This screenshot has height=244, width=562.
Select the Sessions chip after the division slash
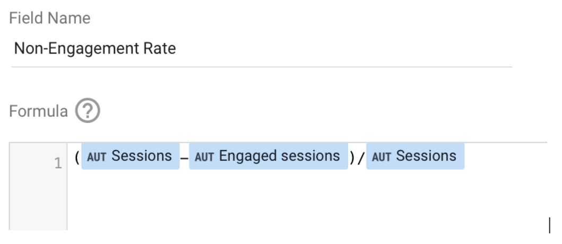[415, 156]
